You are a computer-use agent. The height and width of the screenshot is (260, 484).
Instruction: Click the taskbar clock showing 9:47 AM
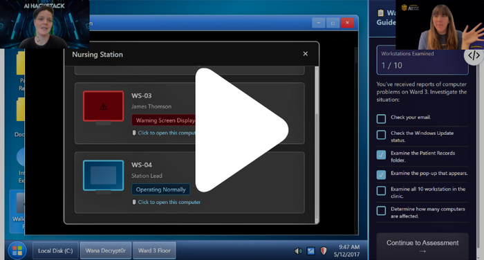[349, 247]
